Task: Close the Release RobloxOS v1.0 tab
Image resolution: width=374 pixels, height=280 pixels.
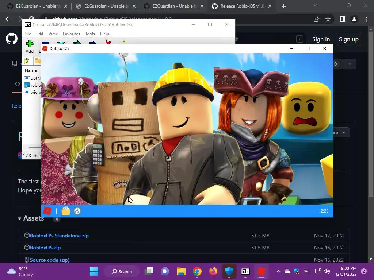Action: (x=270, y=6)
